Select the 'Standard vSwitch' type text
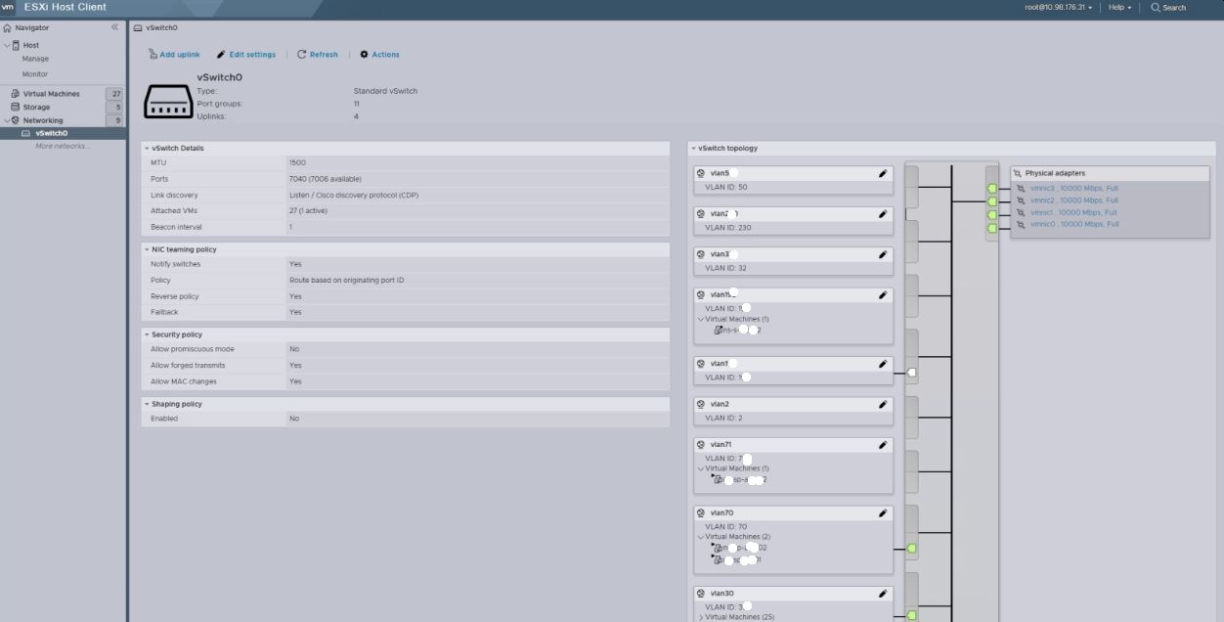Viewport: 1224px width, 622px height. click(385, 91)
